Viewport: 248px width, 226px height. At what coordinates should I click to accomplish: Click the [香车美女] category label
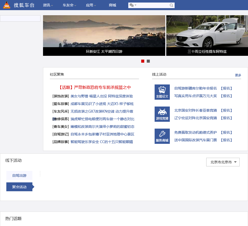(x=60, y=127)
